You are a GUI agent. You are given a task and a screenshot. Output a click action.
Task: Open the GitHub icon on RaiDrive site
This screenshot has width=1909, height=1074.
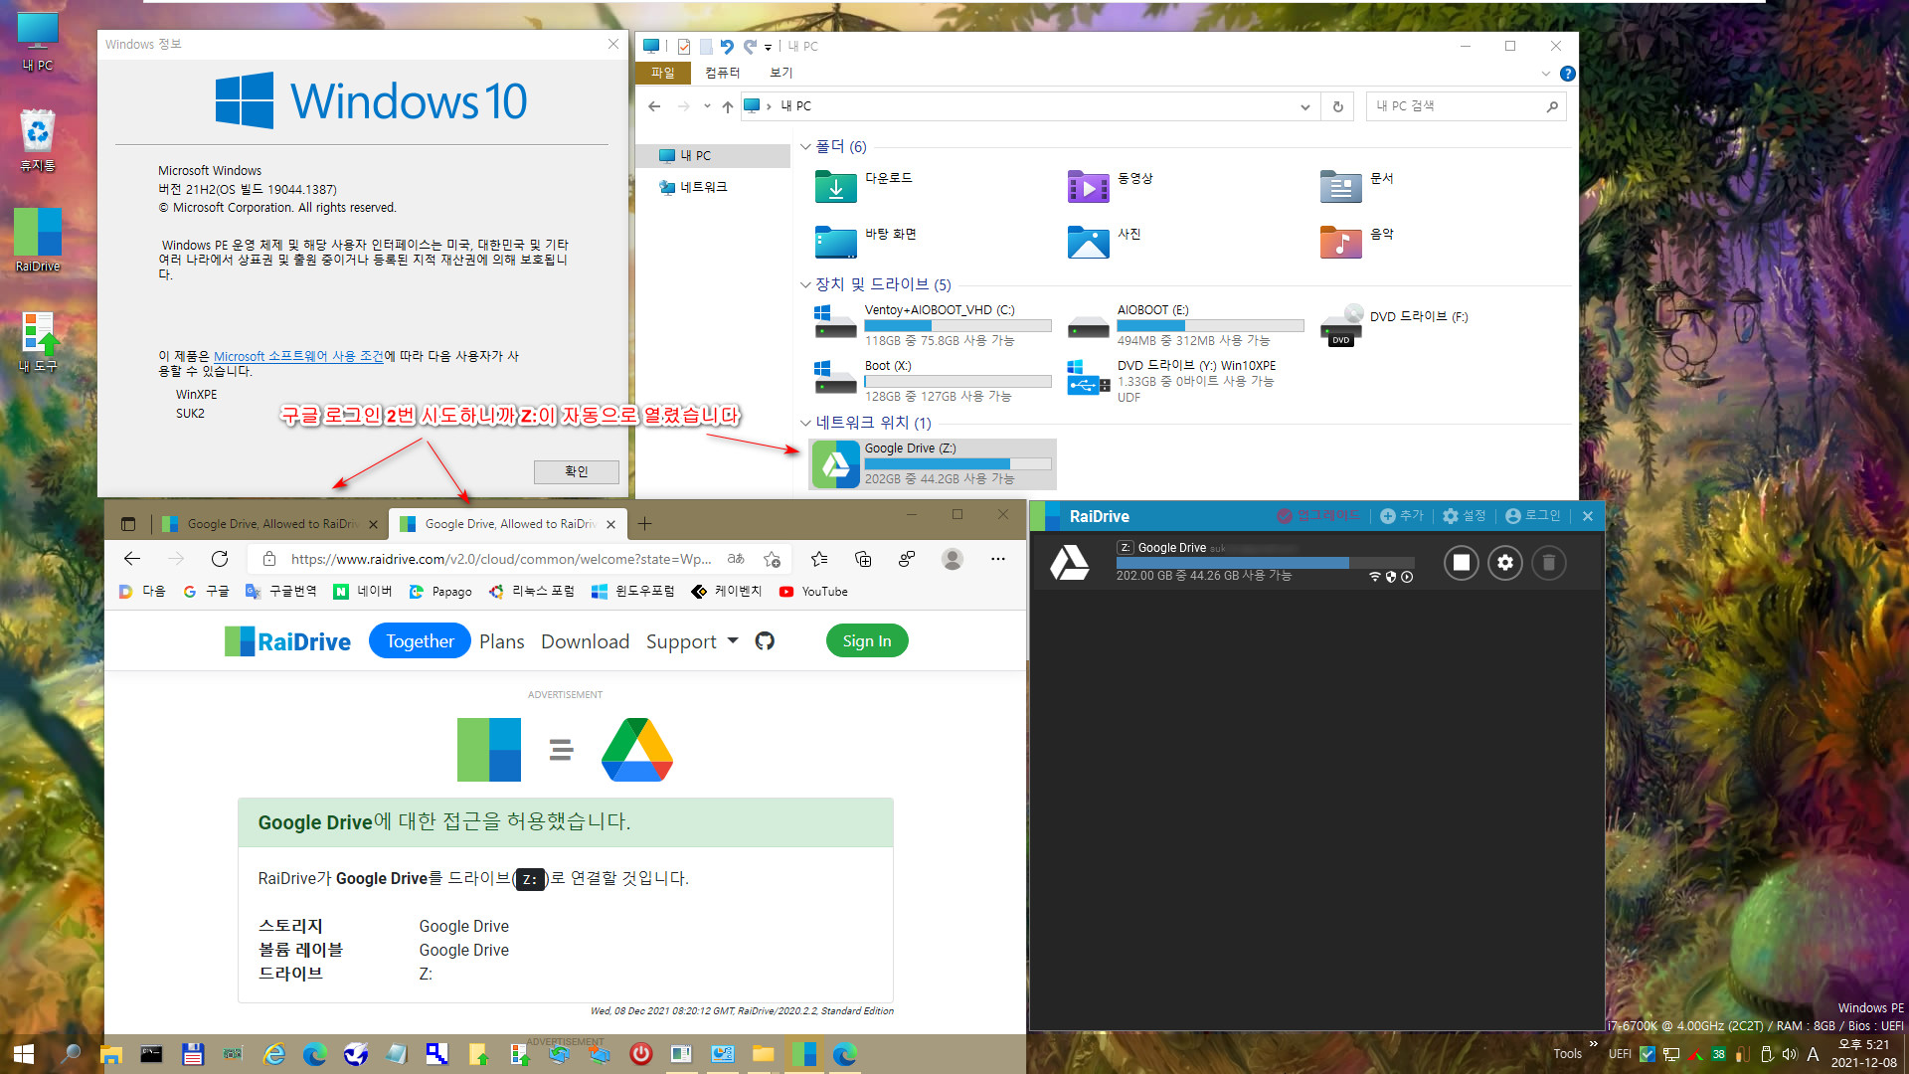pos(765,641)
